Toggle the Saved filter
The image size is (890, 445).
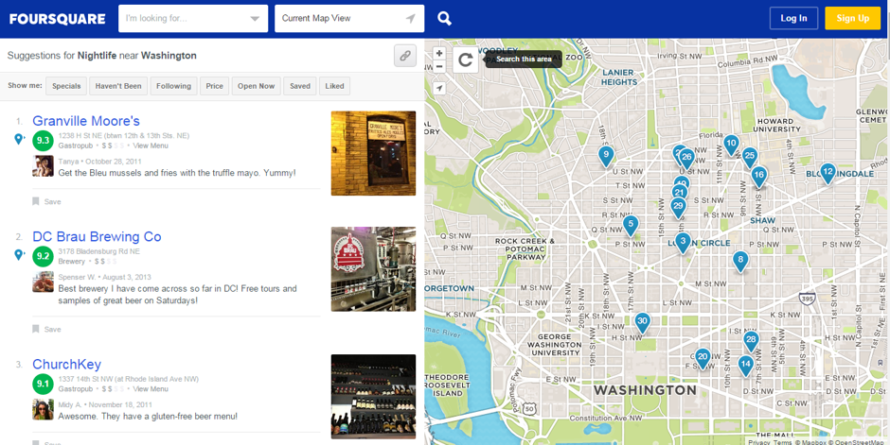pyautogui.click(x=300, y=86)
